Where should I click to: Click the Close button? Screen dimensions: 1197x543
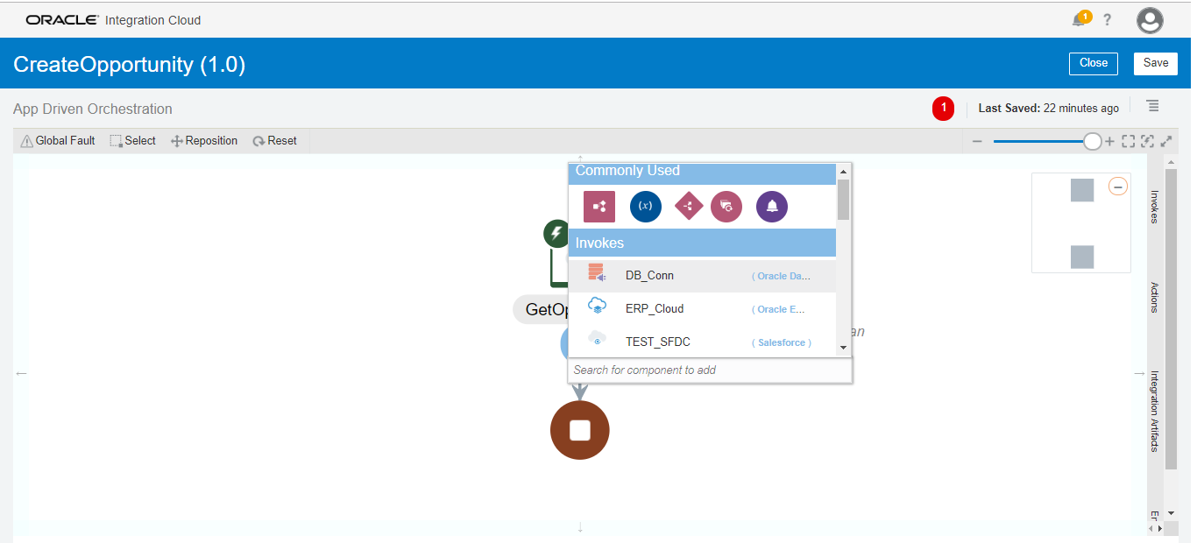tap(1094, 63)
